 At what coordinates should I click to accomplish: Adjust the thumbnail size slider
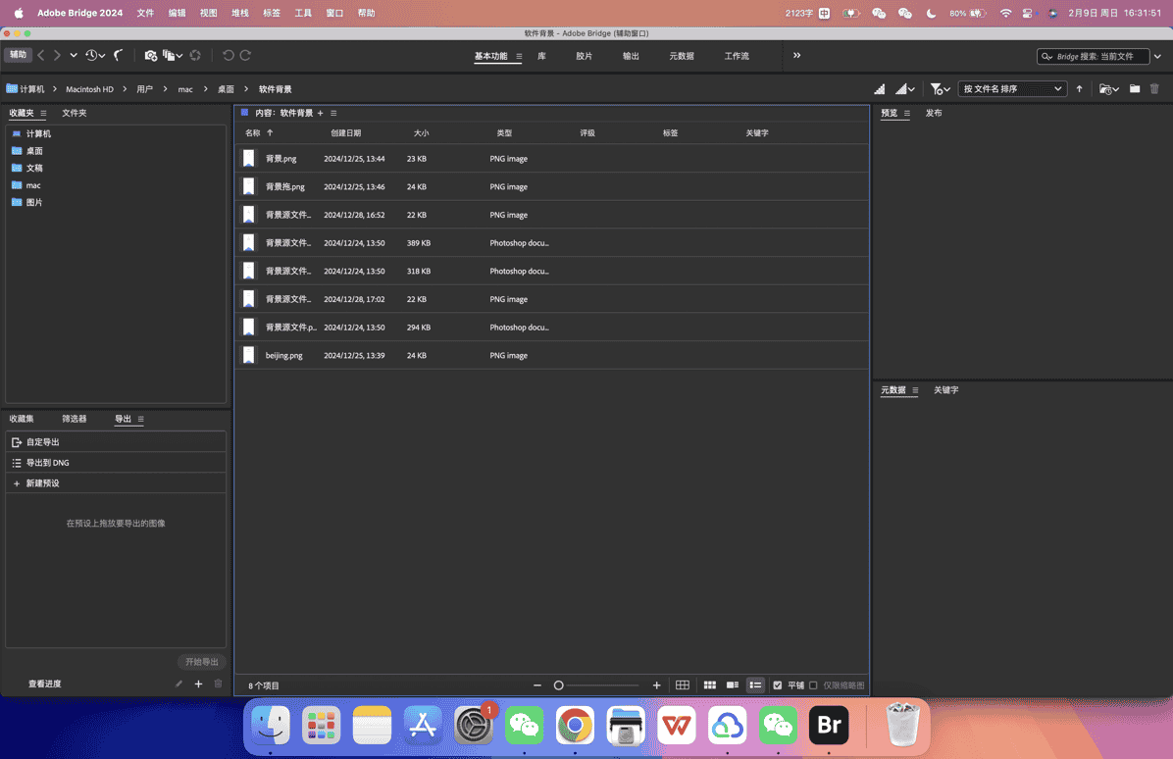(x=558, y=684)
